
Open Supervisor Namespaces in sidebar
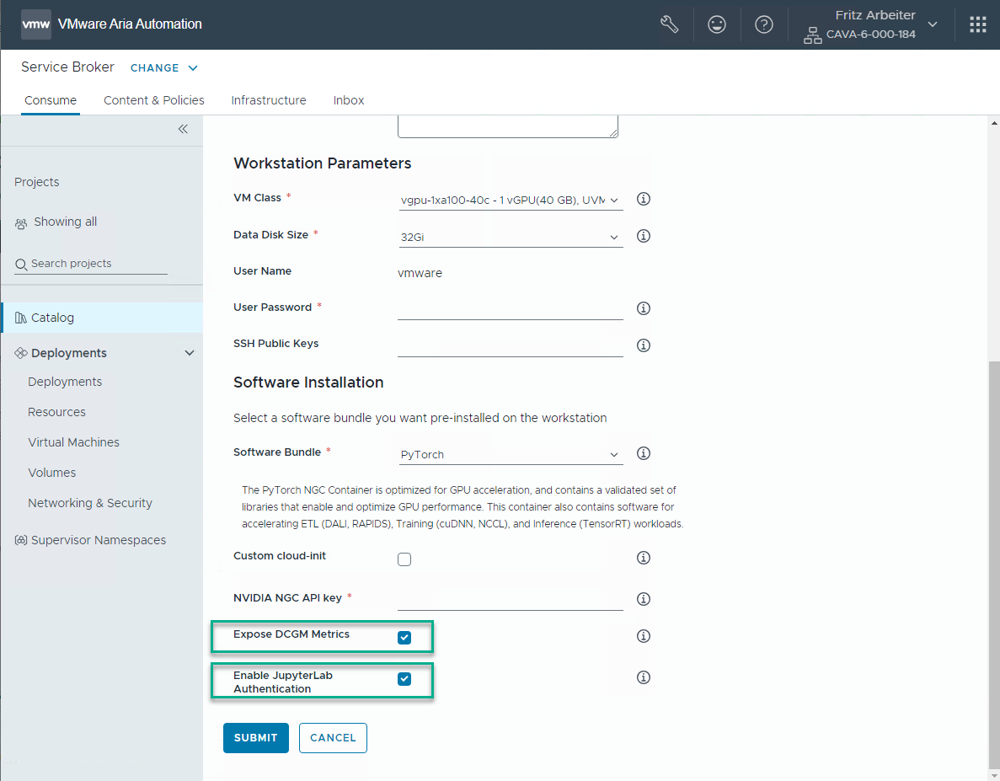[x=99, y=540]
